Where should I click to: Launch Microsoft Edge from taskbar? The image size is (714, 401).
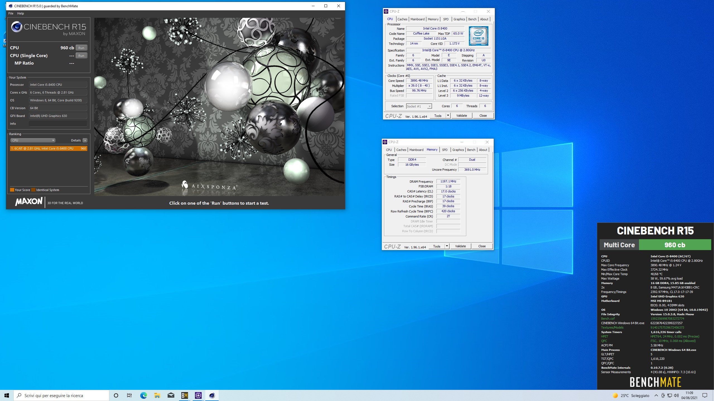coord(143,395)
